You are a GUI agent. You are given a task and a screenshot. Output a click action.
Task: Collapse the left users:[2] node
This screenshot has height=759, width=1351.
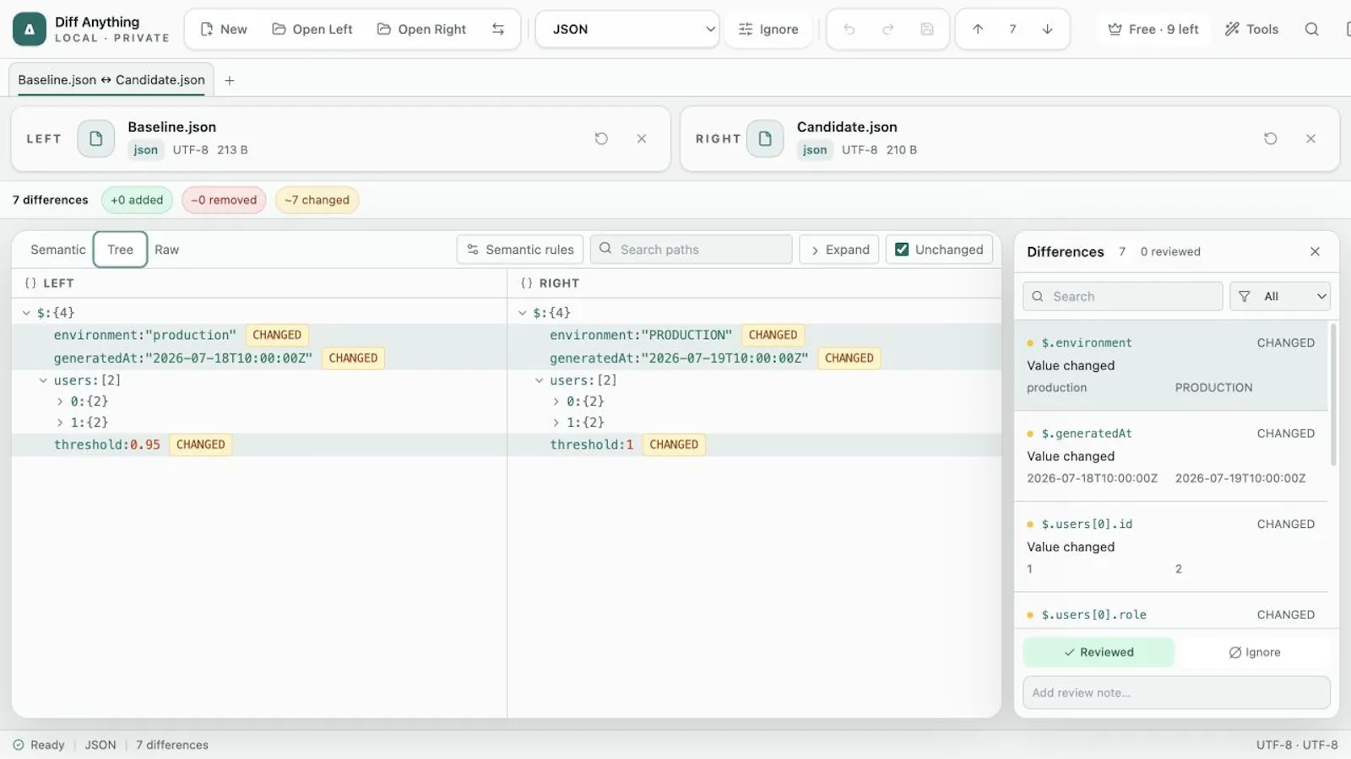(x=43, y=380)
